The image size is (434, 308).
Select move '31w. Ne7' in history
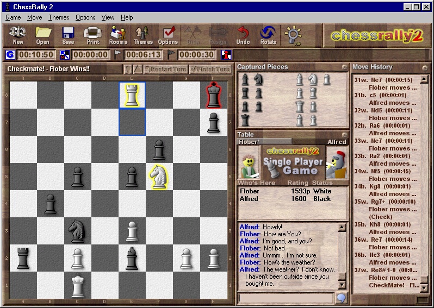pyautogui.click(x=383, y=80)
